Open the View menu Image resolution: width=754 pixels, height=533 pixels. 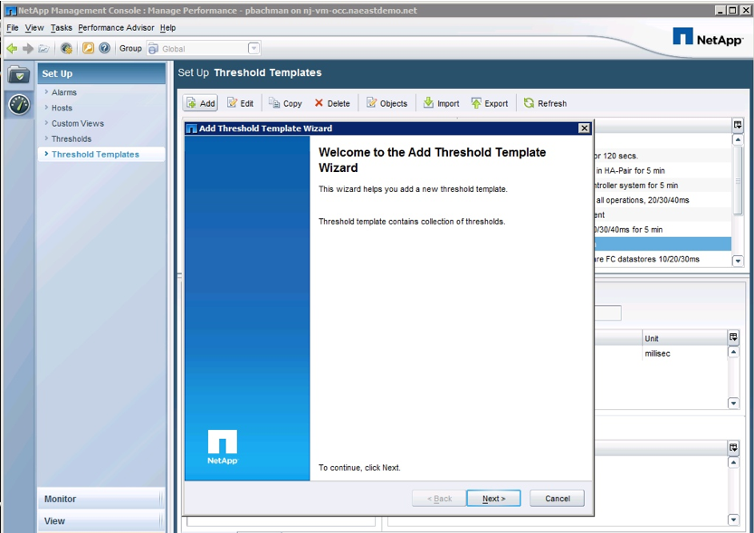34,28
